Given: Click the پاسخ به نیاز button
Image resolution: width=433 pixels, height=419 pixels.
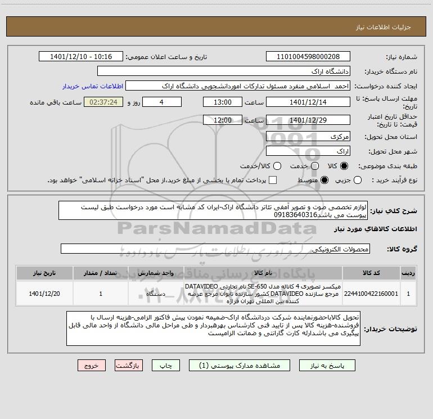Looking at the screenshot, I should [x=327, y=366].
